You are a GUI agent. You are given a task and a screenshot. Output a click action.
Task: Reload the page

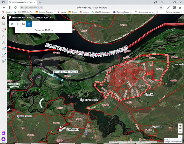[x=15, y=7]
